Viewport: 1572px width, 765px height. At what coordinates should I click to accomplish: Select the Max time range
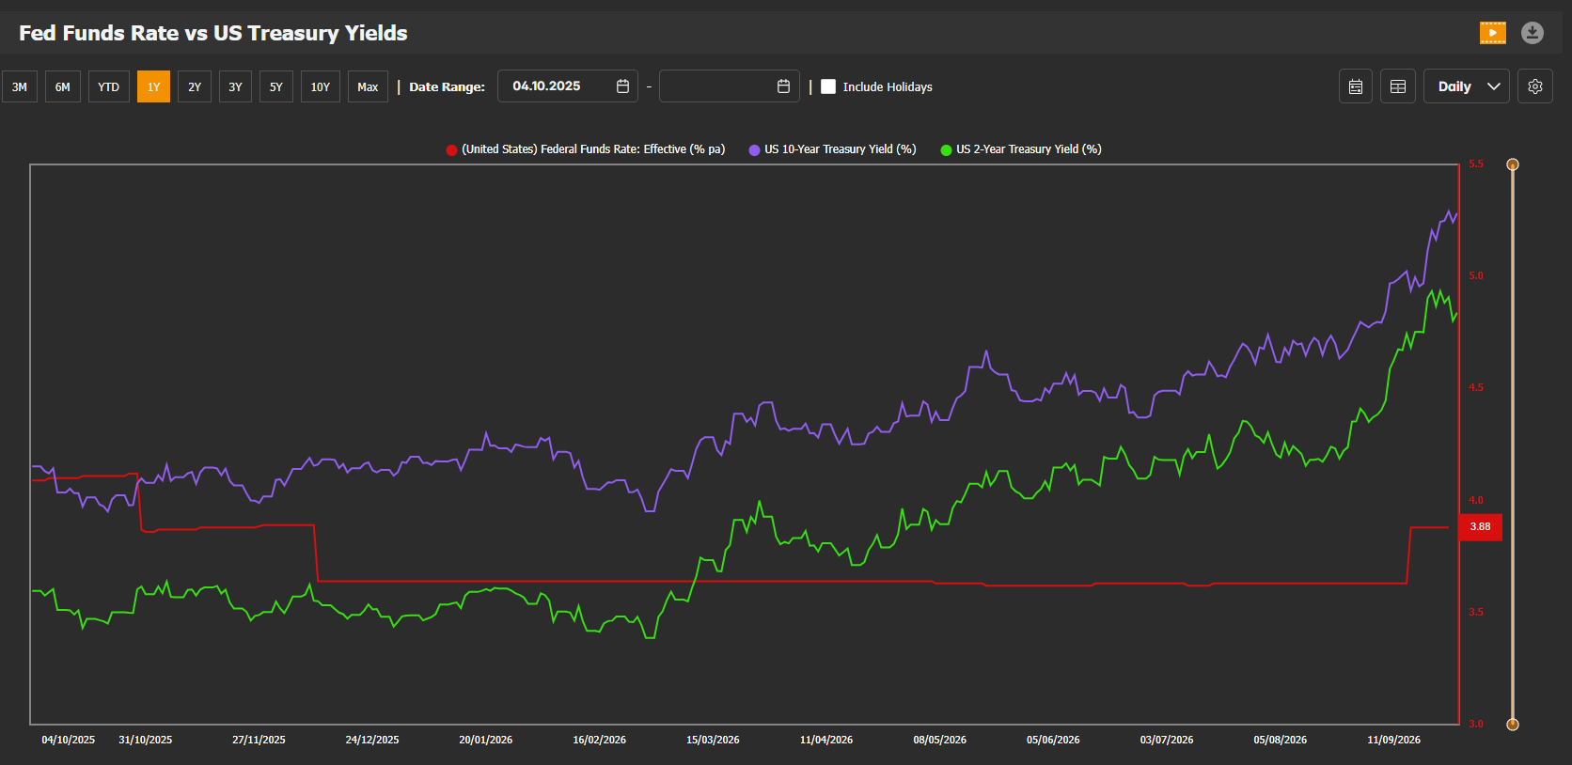coord(368,86)
